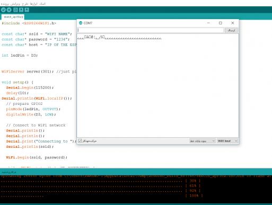Minimize the COM7 serial monitor window
The image size is (272, 205).
[208, 23]
